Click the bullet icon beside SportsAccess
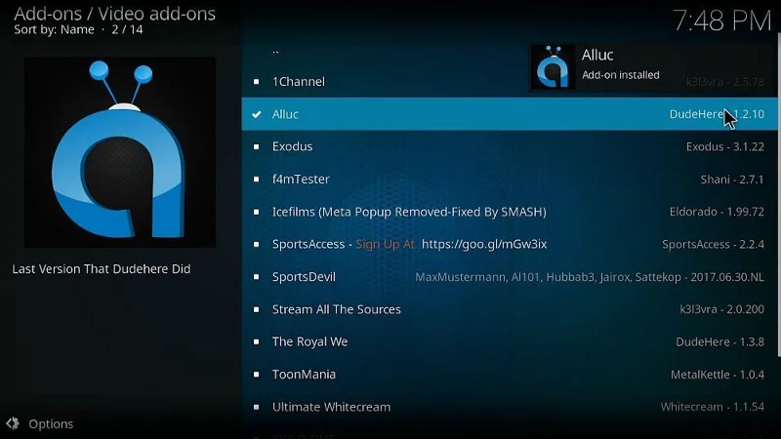The height and width of the screenshot is (439, 781). [x=256, y=245]
